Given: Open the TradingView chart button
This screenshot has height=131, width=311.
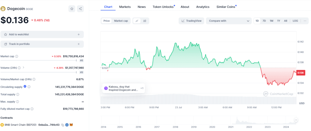Looking at the screenshot, I should (x=191, y=21).
